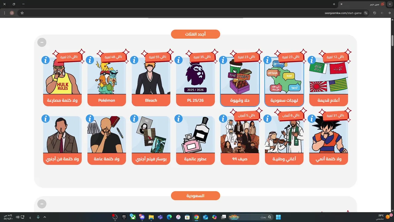Reload the page
Viewport: 394px width, 222px height.
coord(375,13)
